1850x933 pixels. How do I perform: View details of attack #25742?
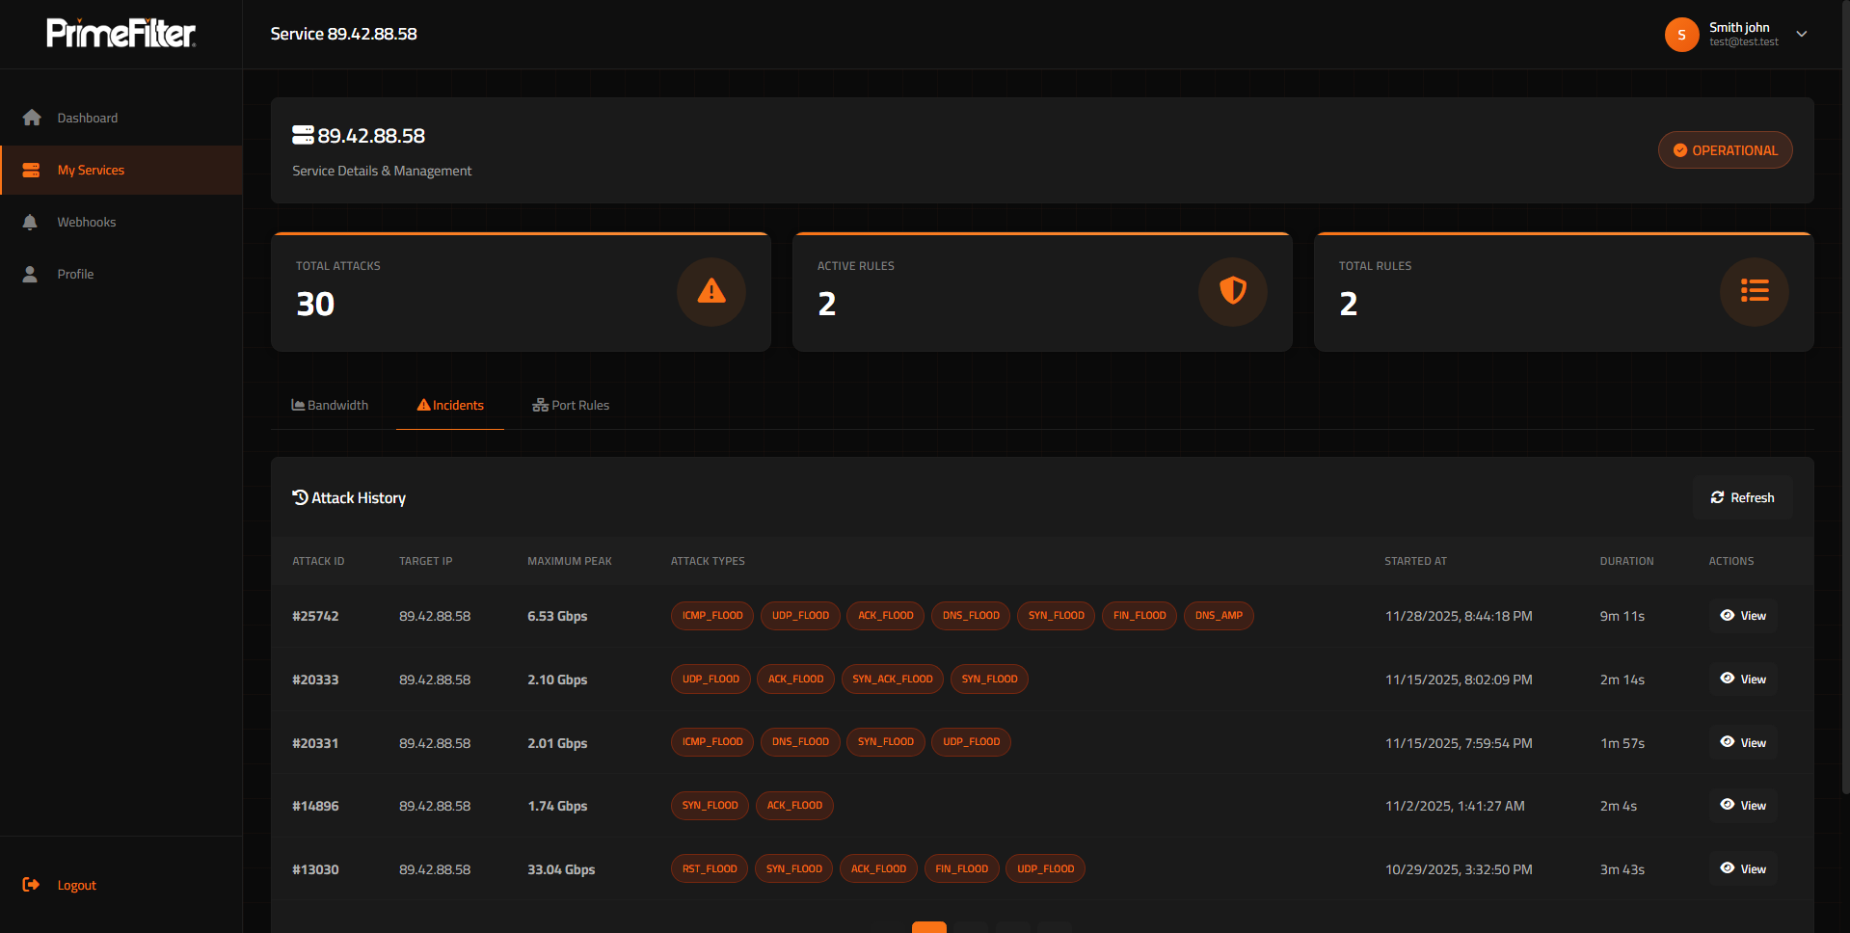pyautogui.click(x=1741, y=615)
